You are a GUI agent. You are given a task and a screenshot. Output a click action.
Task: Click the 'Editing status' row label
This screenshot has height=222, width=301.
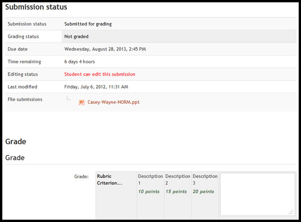point(23,74)
